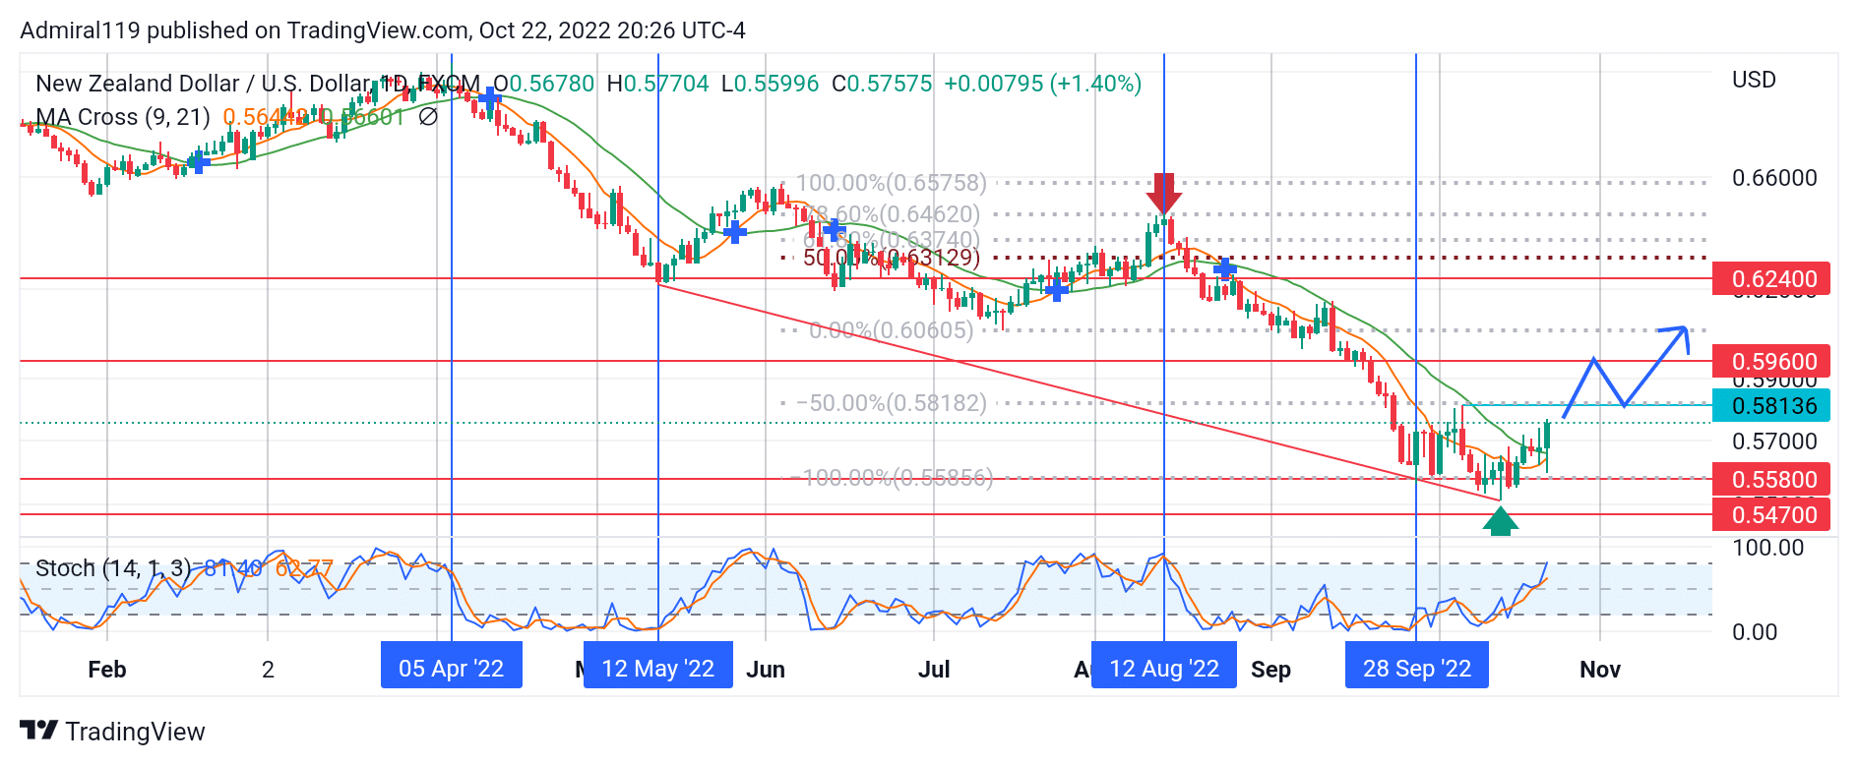The width and height of the screenshot is (1858, 765).
Task: Select the 0.54700 red price label
Action: pyautogui.click(x=1771, y=514)
